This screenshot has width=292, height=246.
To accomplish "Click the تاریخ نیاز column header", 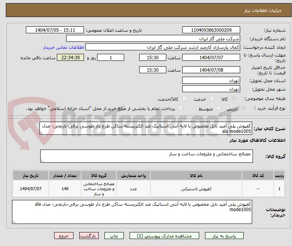I will [31, 176].
